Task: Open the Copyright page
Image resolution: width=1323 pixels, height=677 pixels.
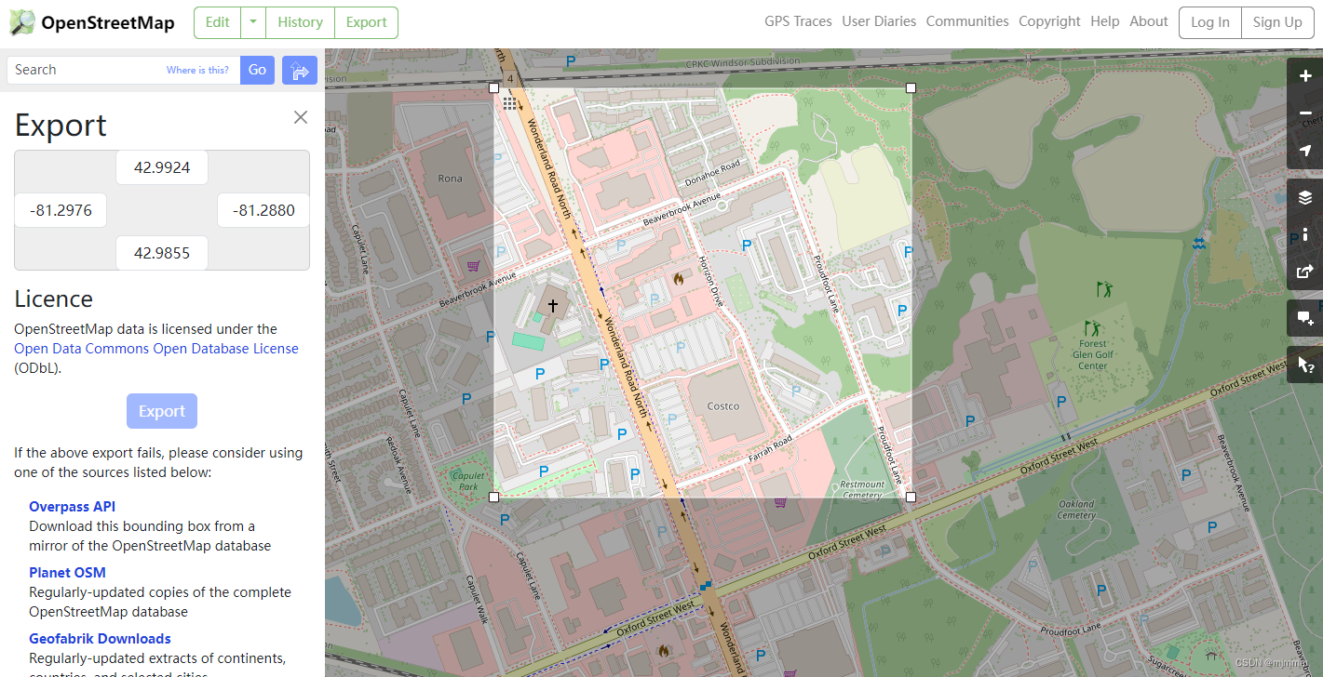Action: point(1049,21)
